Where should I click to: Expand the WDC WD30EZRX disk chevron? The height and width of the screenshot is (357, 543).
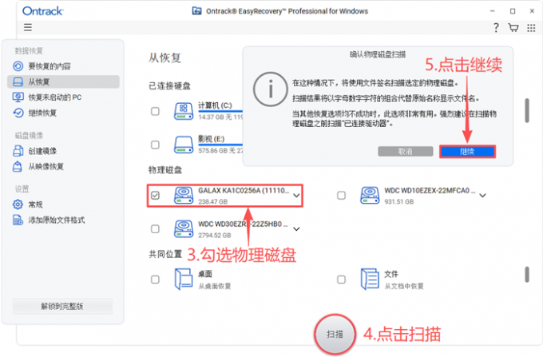(x=296, y=229)
